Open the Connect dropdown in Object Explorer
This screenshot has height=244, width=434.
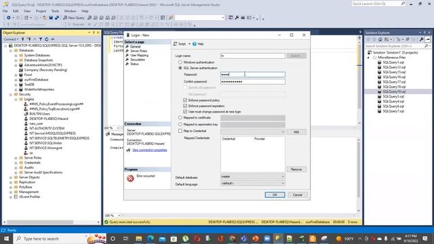[11, 39]
